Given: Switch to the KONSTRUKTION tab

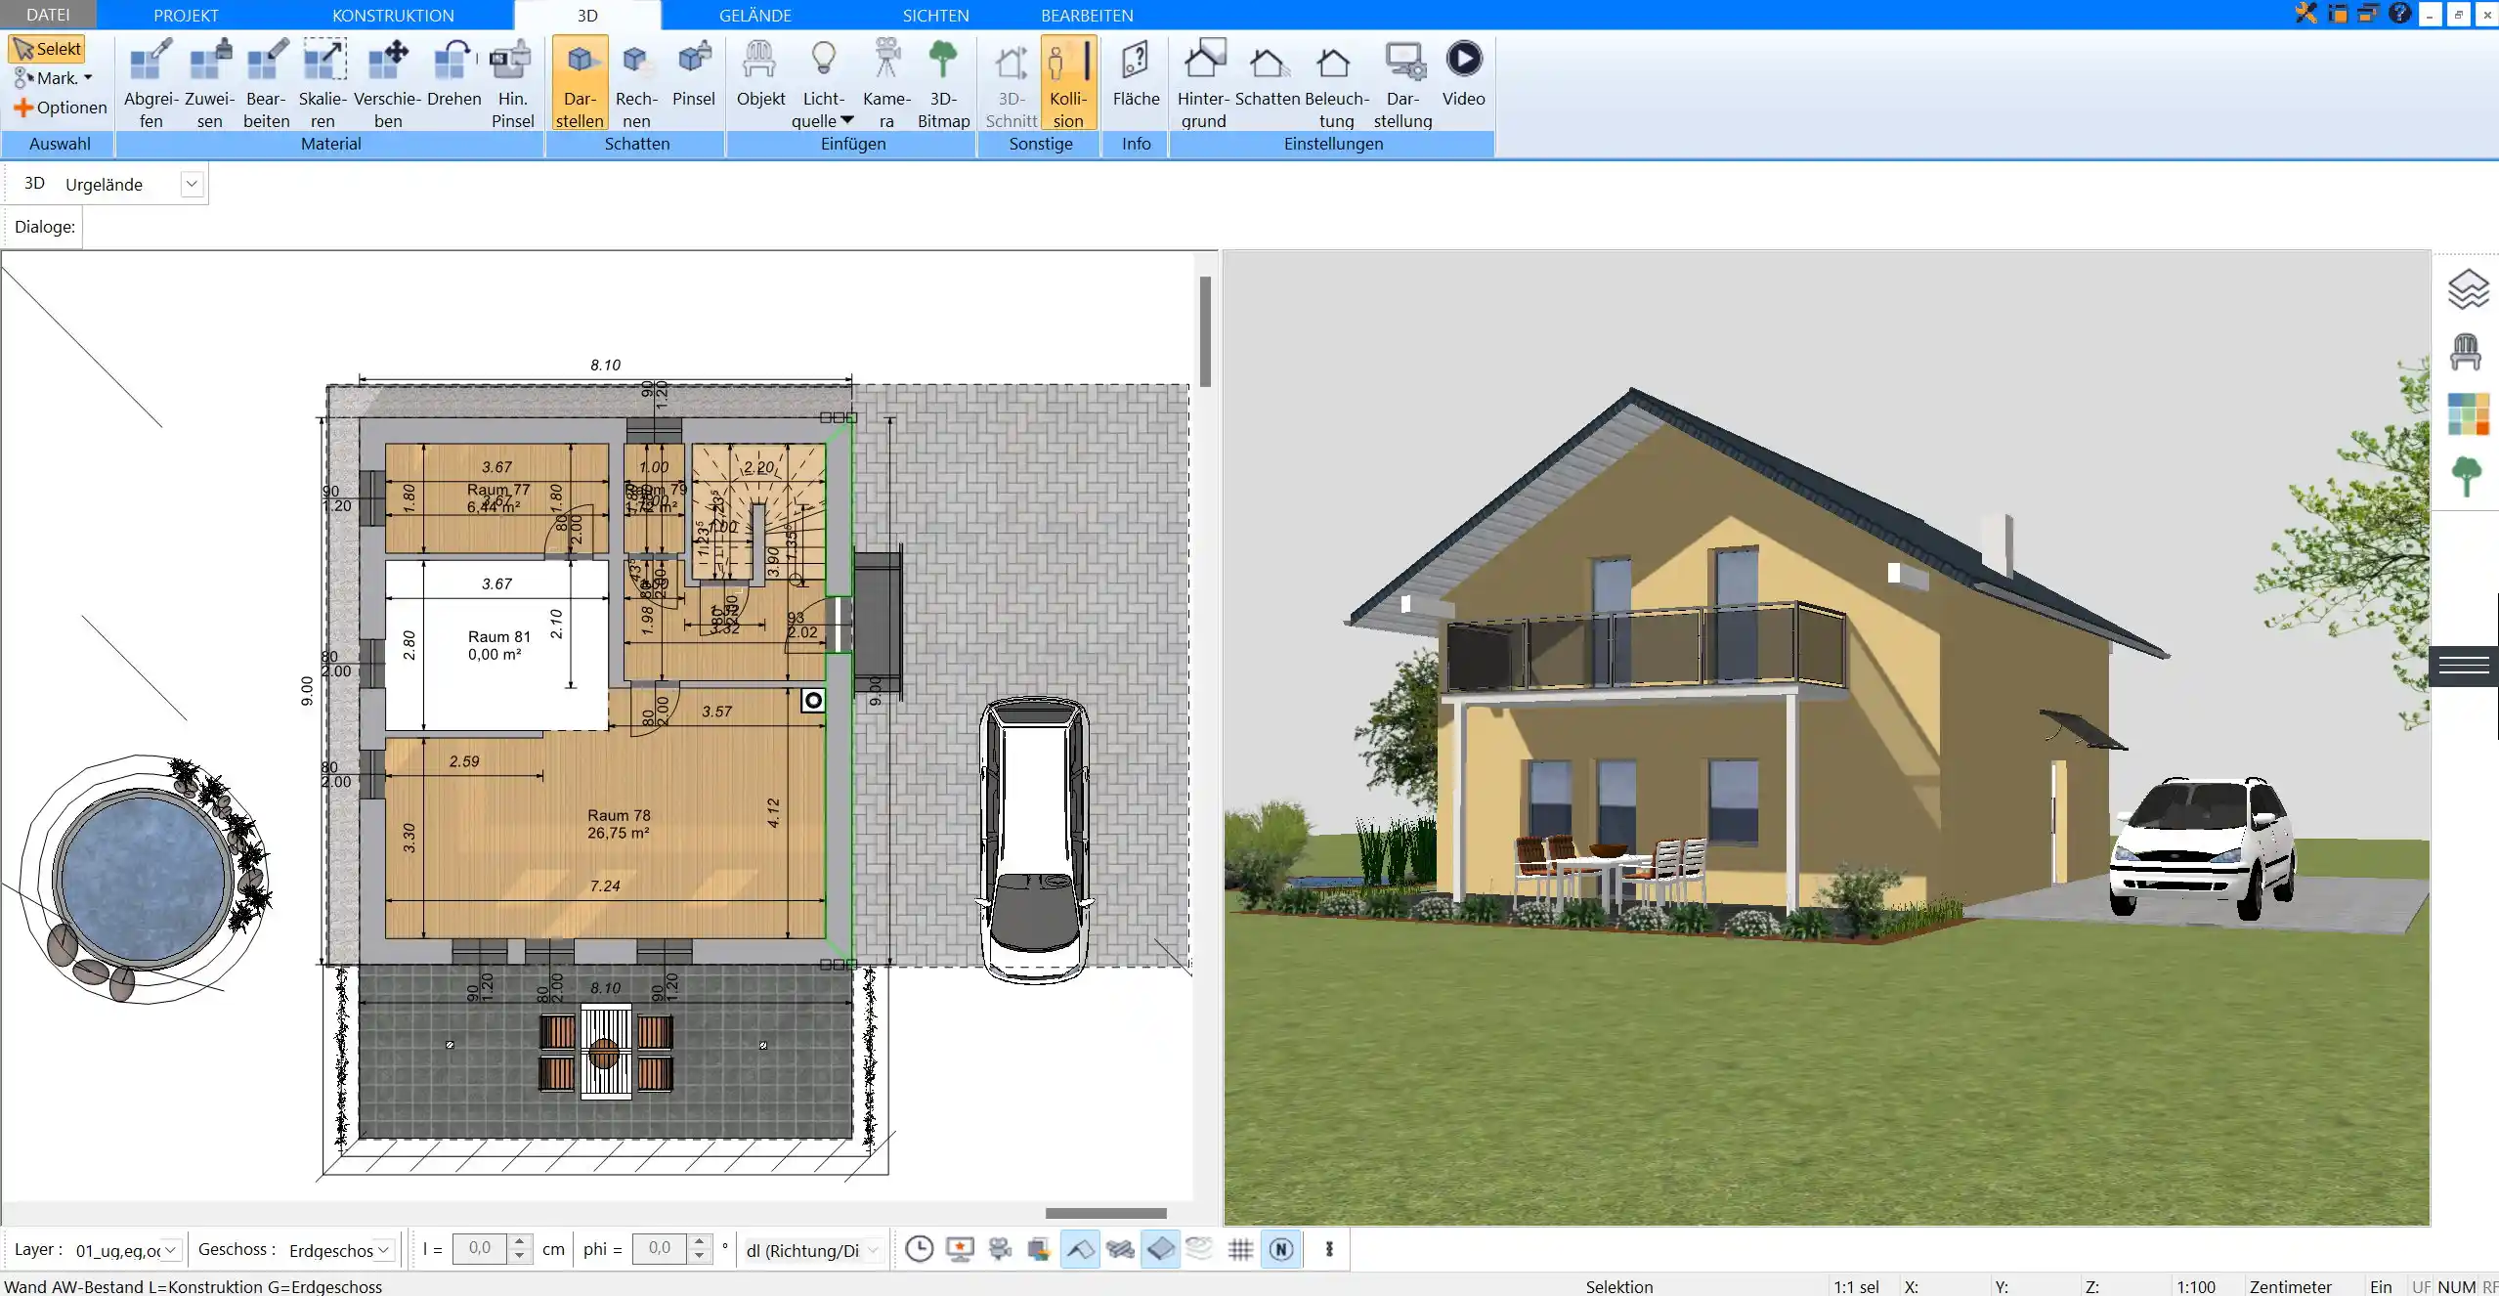Looking at the screenshot, I should tap(393, 16).
